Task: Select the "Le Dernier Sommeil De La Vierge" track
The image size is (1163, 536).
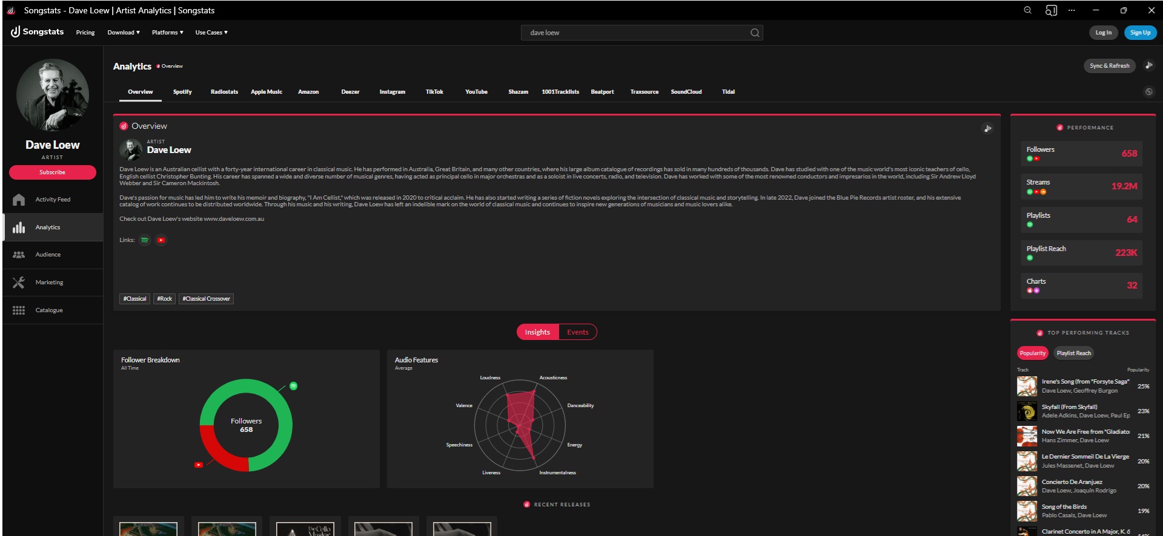Action: (x=1083, y=461)
